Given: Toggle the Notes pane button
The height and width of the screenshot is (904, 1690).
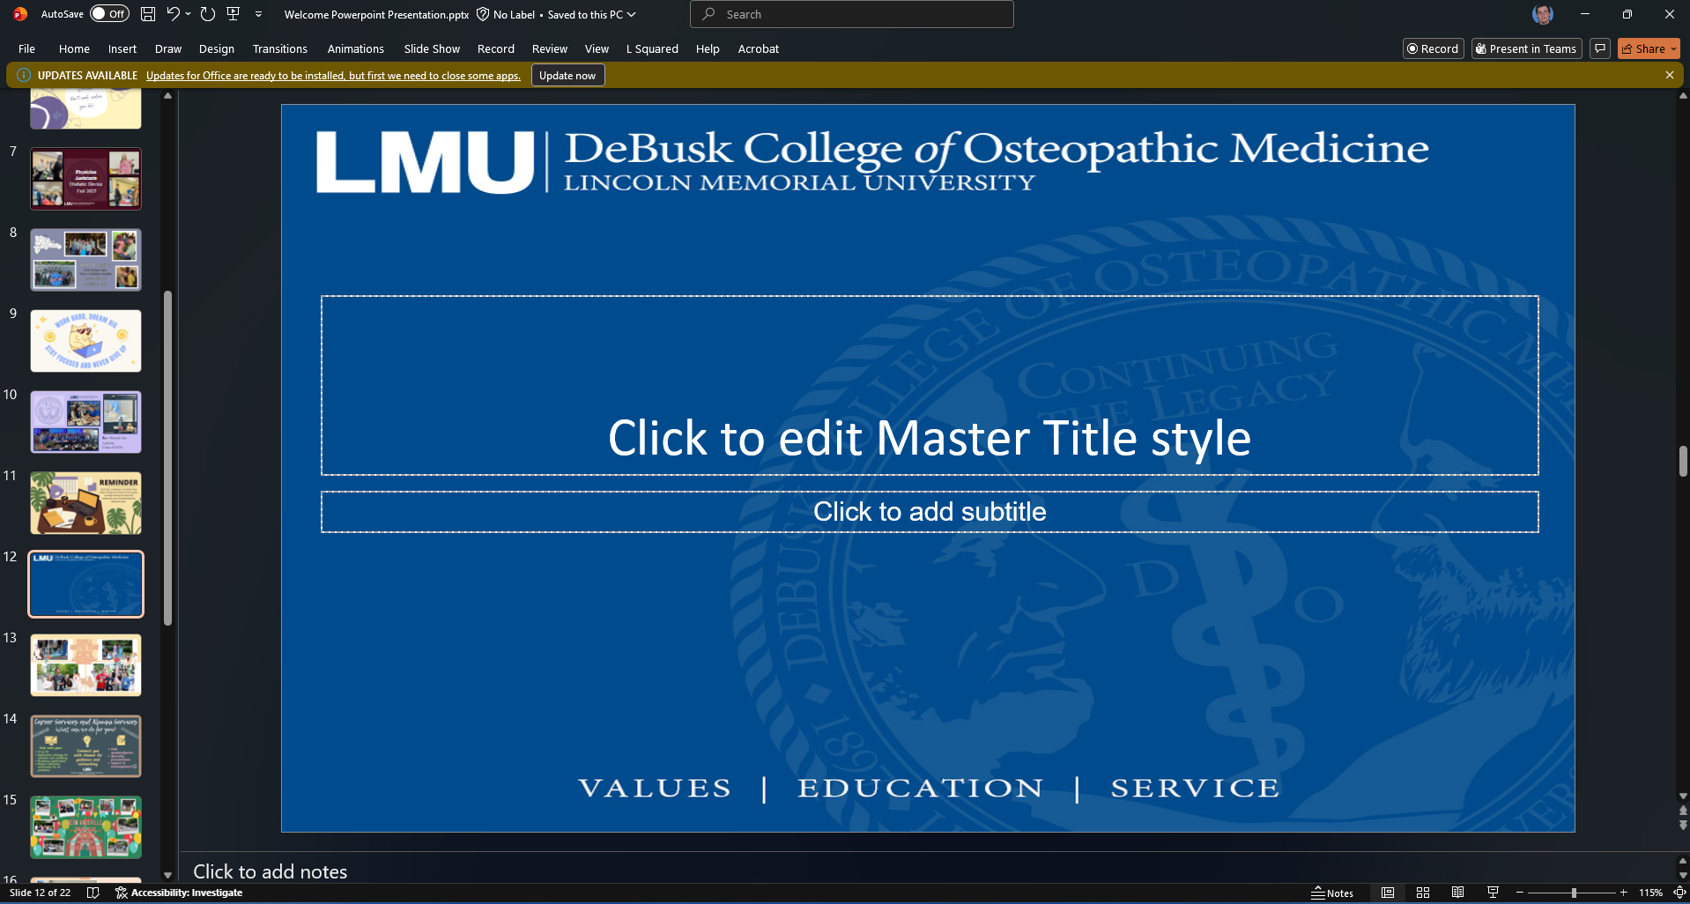Looking at the screenshot, I should 1332,893.
